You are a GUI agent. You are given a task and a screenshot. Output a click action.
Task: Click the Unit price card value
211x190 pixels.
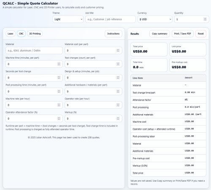179,51
